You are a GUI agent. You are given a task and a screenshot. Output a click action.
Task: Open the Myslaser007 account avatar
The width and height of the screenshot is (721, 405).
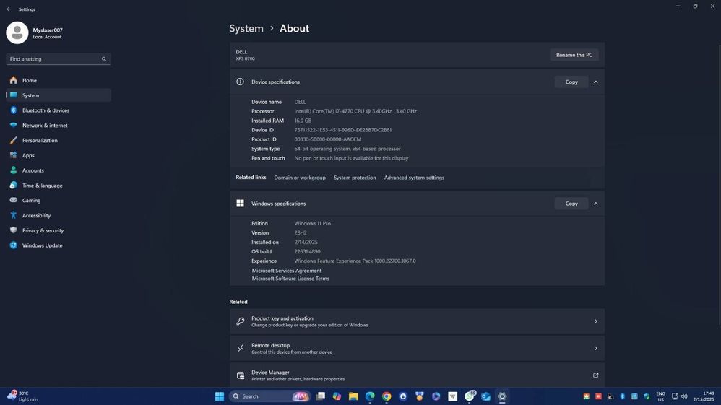(x=17, y=32)
